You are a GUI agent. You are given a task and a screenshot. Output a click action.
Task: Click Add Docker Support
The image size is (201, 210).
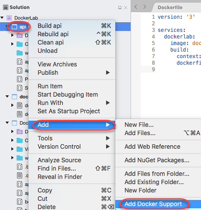click(x=158, y=204)
